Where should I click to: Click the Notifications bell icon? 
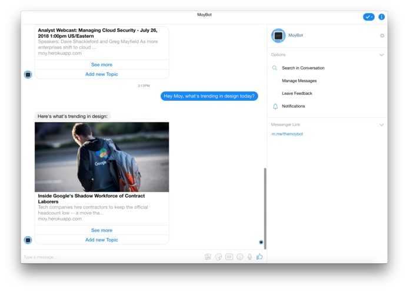(275, 106)
